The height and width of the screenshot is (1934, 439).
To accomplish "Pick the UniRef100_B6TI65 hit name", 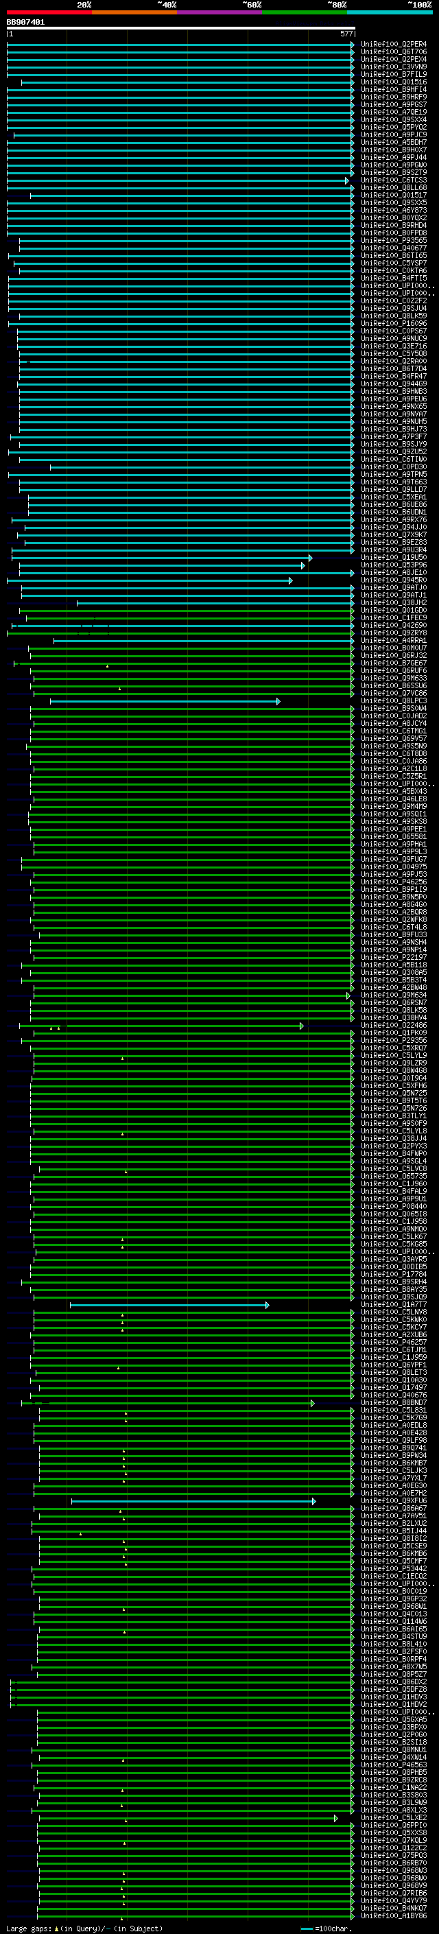I will 394,255.
